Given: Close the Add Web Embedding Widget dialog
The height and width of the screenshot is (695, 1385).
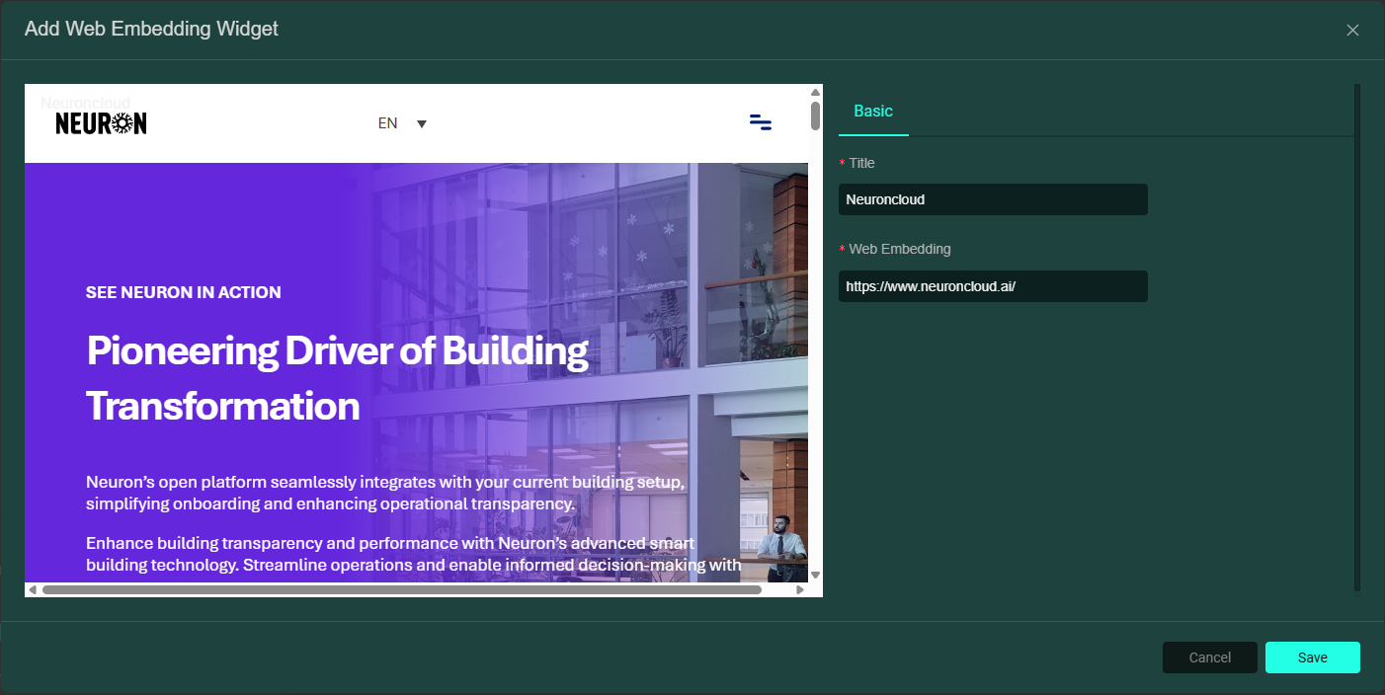Looking at the screenshot, I should coord(1352,31).
